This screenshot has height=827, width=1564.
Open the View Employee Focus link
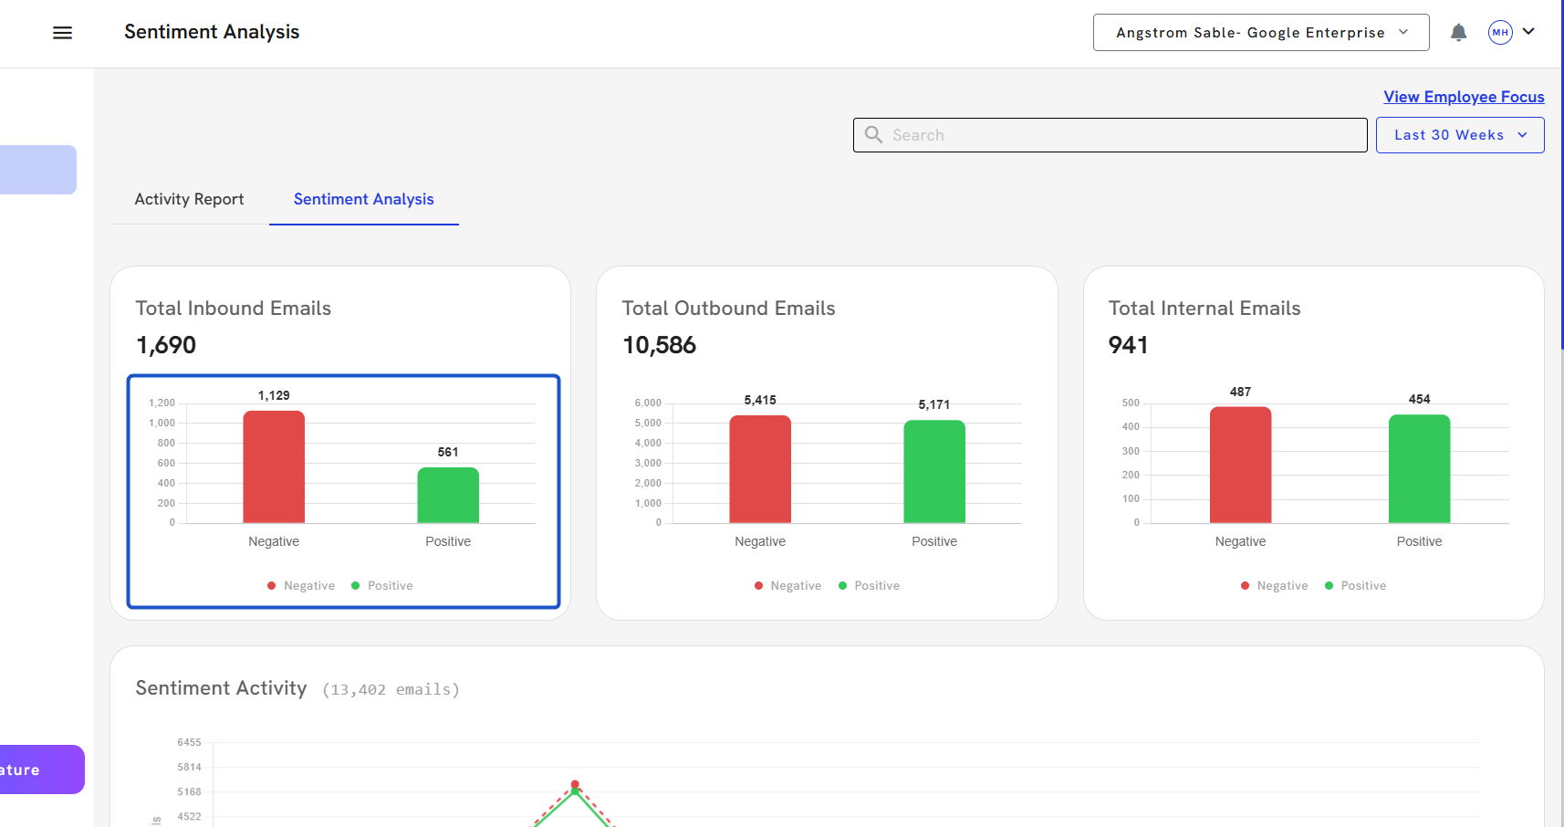[x=1463, y=97]
